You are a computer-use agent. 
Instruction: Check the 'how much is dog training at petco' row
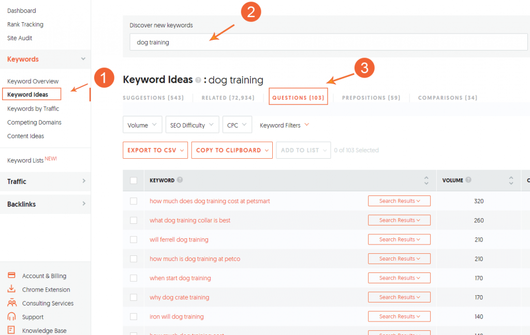click(134, 258)
